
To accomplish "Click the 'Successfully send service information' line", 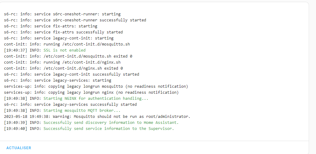I will 109,129.
